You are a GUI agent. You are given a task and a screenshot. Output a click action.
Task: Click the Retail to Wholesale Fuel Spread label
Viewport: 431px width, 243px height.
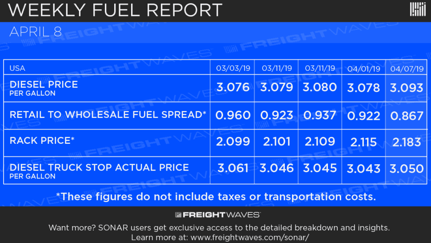tap(108, 115)
